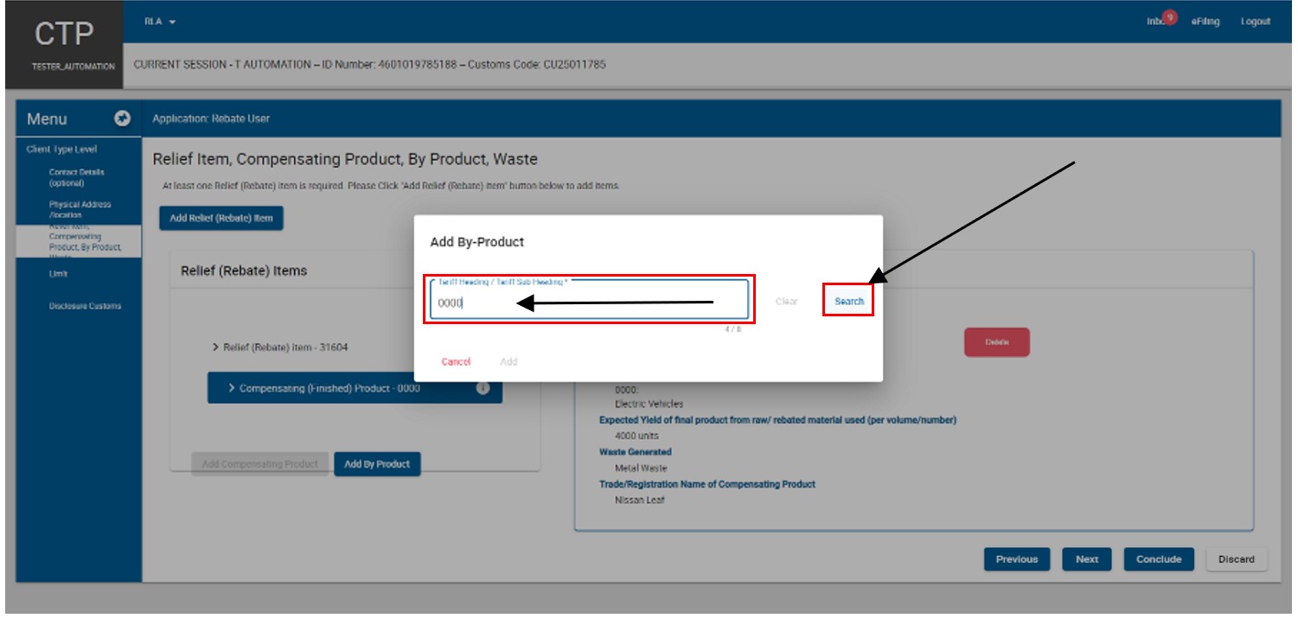The width and height of the screenshot is (1298, 618).
Task: Expand Compensating (Finished) Product - 0000
Action: (323, 388)
